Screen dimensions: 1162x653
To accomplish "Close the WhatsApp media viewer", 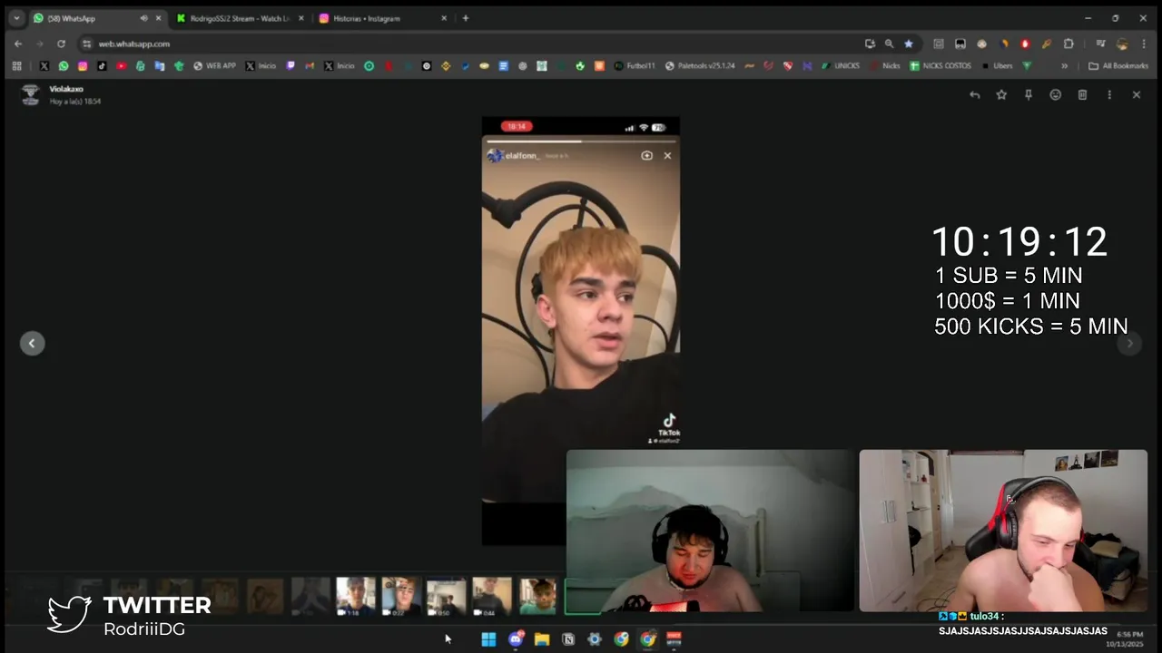I will [x=1136, y=94].
